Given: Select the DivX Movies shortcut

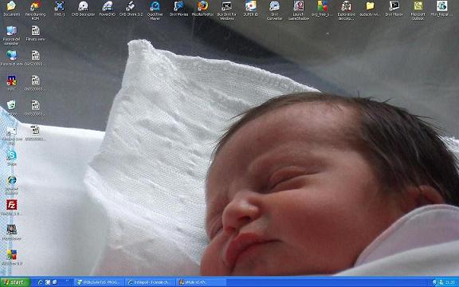Looking at the screenshot, I should pos(178,8).
